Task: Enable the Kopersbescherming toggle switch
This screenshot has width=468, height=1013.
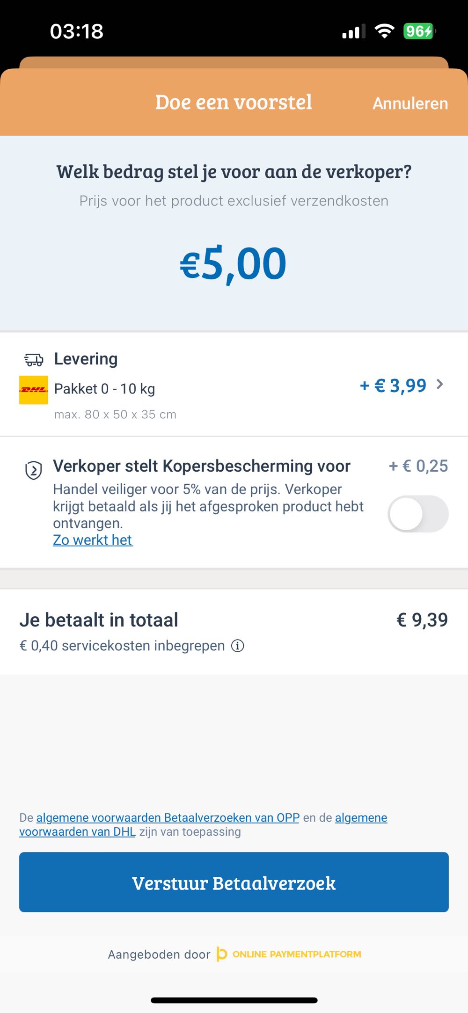Action: coord(418,514)
